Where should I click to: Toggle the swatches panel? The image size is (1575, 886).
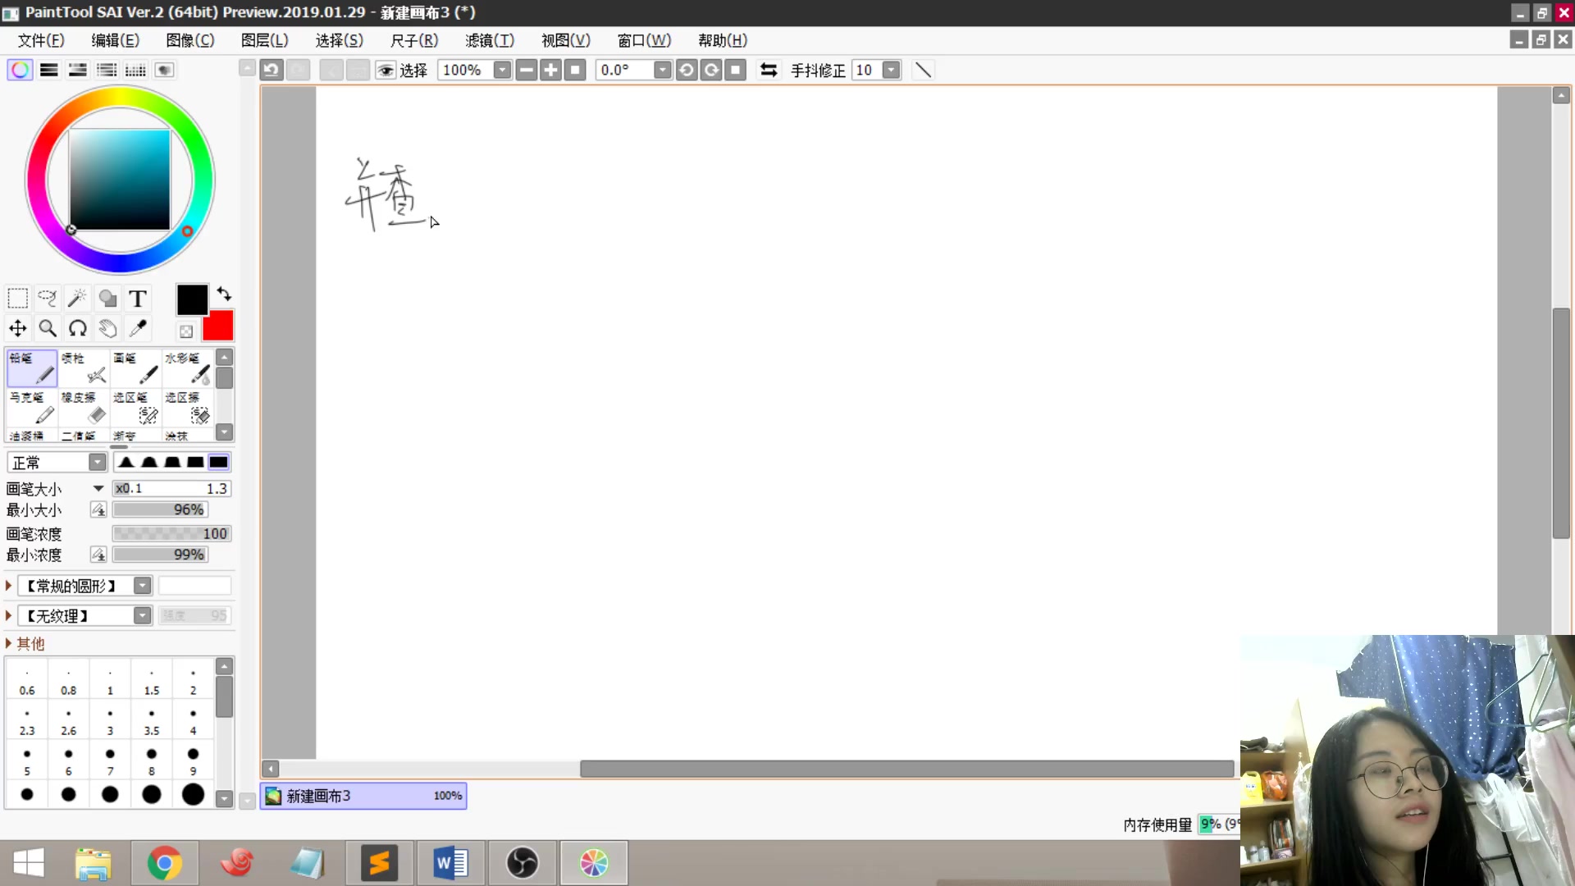tap(135, 71)
